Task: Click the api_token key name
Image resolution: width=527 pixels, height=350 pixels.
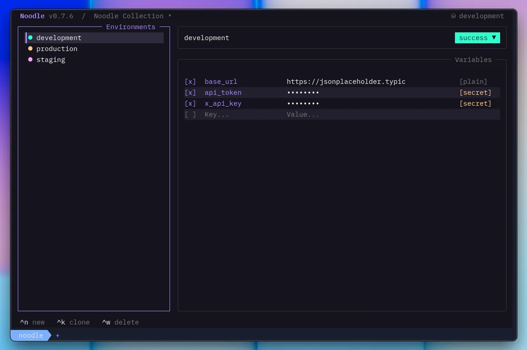Action: click(x=223, y=93)
